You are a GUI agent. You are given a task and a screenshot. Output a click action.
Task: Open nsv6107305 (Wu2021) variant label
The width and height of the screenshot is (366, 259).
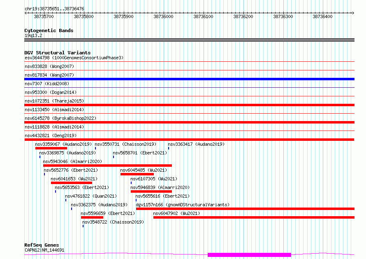(x=154, y=179)
